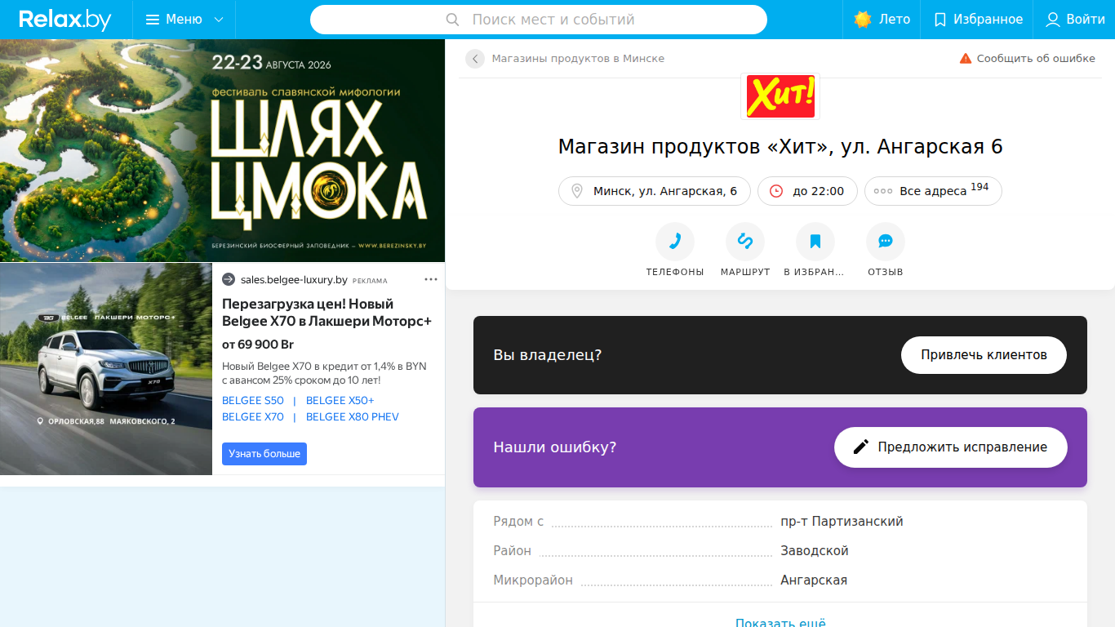Expand the Меню dropdown chevron
The width and height of the screenshot is (1115, 627).
point(218,20)
